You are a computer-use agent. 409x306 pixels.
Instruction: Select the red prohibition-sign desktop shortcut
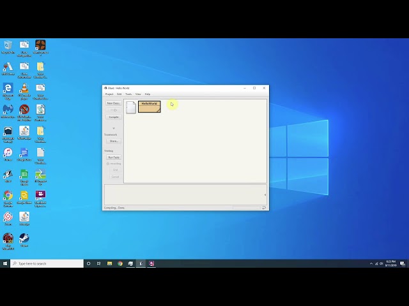click(x=24, y=113)
